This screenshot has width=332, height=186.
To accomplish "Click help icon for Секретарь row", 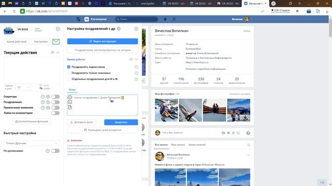I will 43,97.
